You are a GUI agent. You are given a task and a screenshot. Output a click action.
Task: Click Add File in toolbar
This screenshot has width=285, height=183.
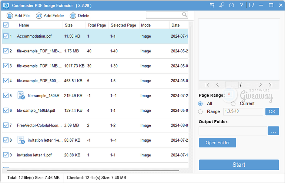(18, 15)
